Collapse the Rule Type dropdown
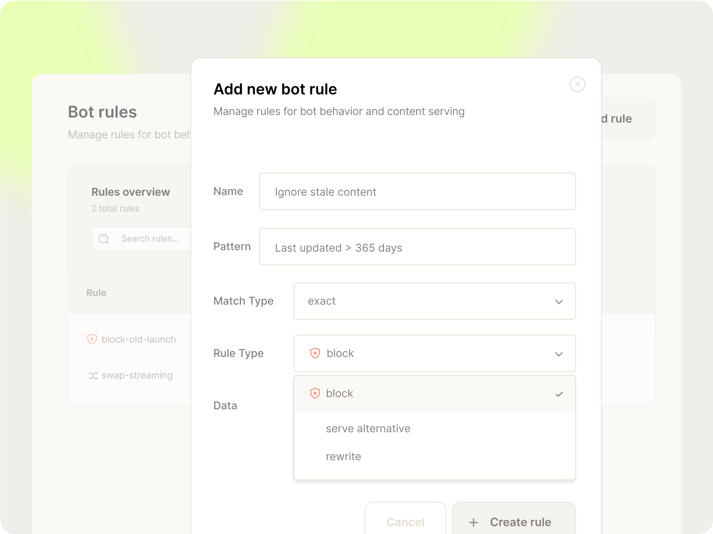The width and height of the screenshot is (713, 534). (558, 353)
